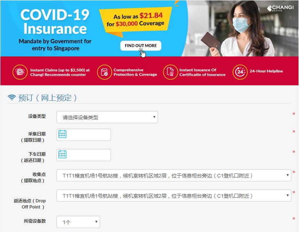Click the Instant Issuance Of Certificate text
Image resolution: width=300 pixels, height=232 pixels.
point(202,72)
